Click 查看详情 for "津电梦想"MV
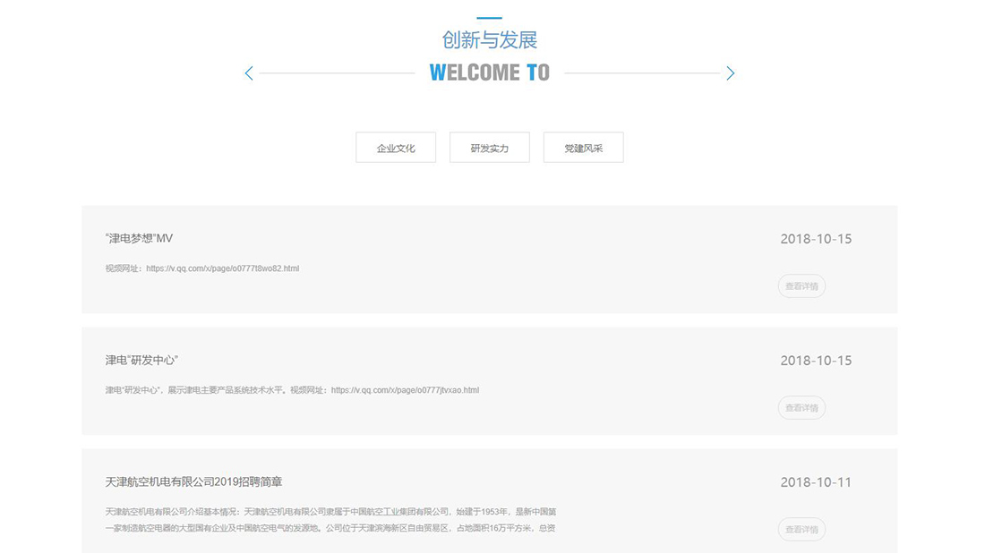The width and height of the screenshot is (985, 553). point(801,286)
